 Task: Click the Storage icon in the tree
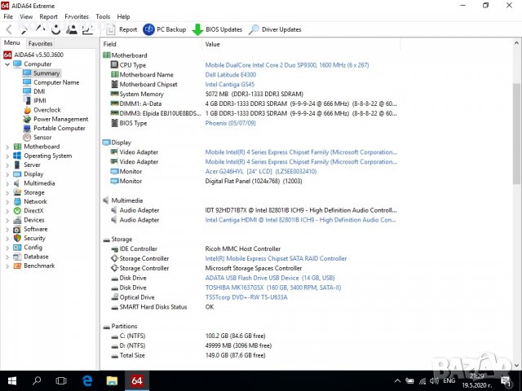point(17,192)
